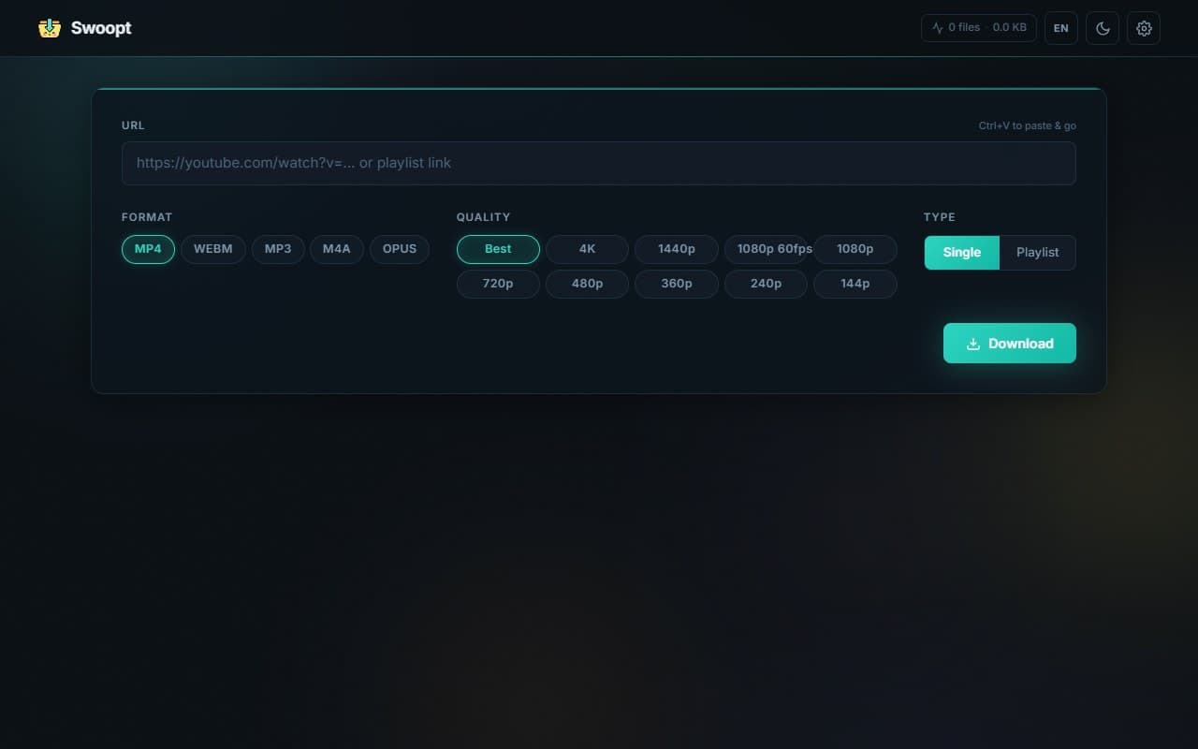Click the Ctrl+V to paste & go hint
This screenshot has height=749, width=1198.
pyautogui.click(x=1028, y=125)
